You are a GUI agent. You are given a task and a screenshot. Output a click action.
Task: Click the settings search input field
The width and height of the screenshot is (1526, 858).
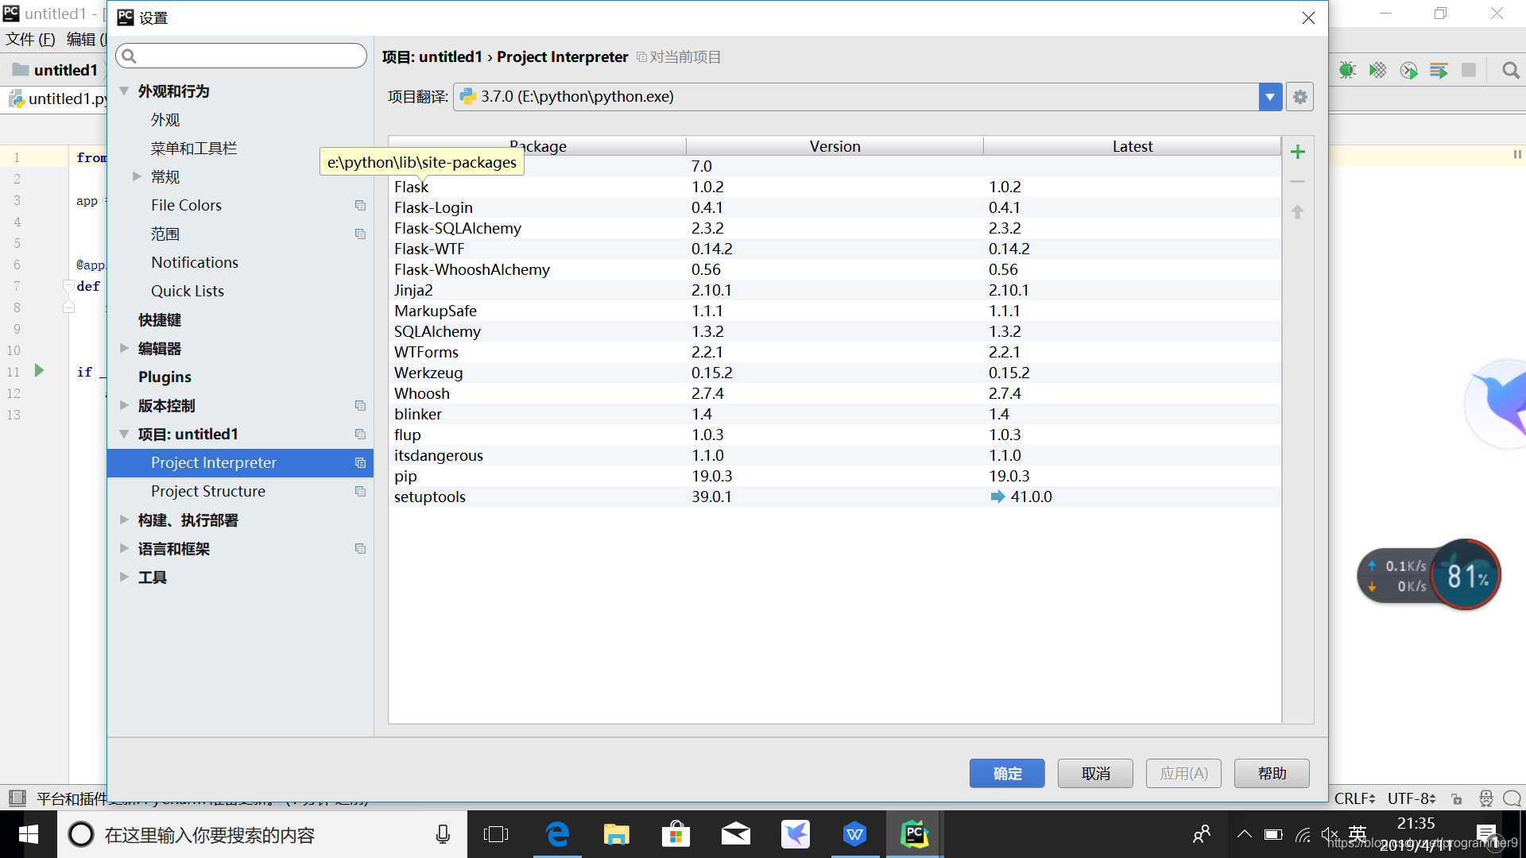coord(246,56)
